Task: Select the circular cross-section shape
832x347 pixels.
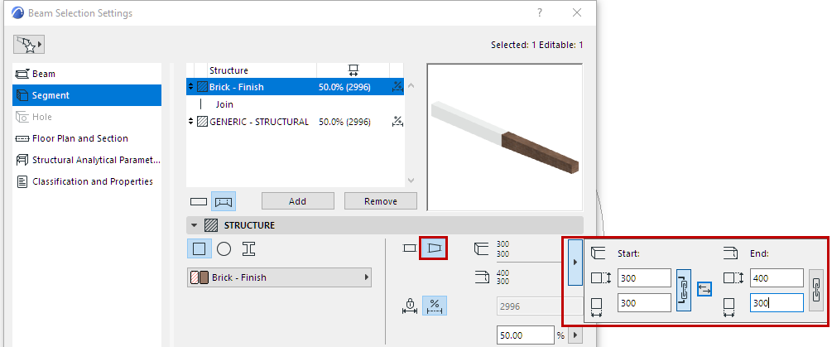Action: tap(224, 248)
